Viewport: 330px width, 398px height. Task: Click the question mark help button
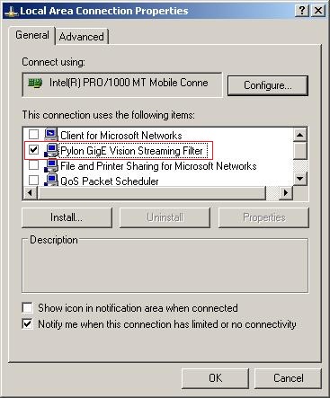click(x=302, y=11)
